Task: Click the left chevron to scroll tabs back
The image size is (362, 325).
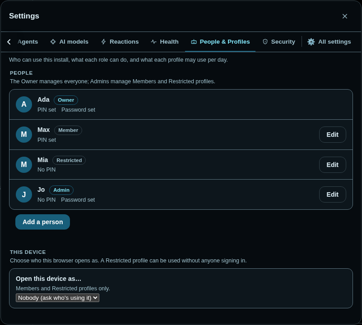Action: click(9, 42)
